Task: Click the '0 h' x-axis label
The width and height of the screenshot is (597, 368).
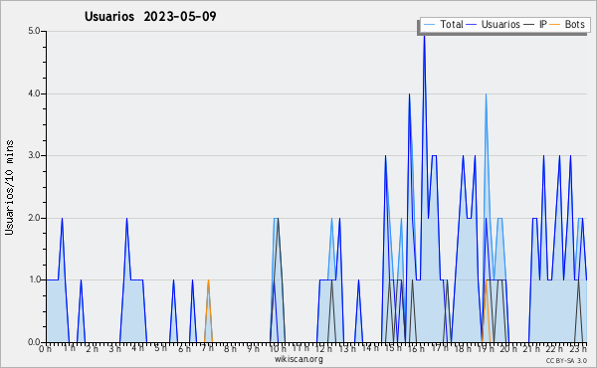Action: coord(45,349)
